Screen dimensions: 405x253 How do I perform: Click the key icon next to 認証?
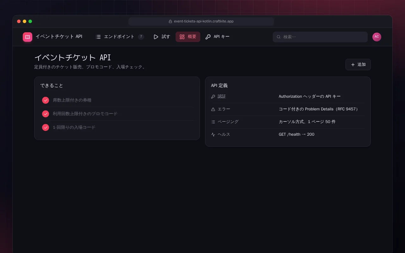(x=213, y=96)
